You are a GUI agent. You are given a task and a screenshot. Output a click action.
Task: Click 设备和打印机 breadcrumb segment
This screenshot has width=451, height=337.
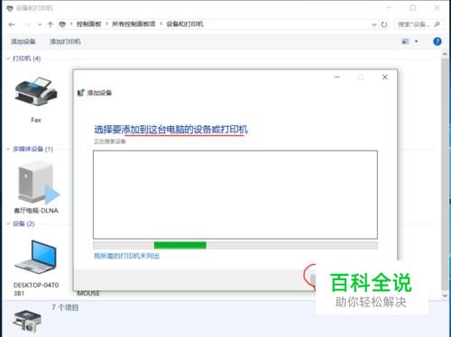point(185,24)
